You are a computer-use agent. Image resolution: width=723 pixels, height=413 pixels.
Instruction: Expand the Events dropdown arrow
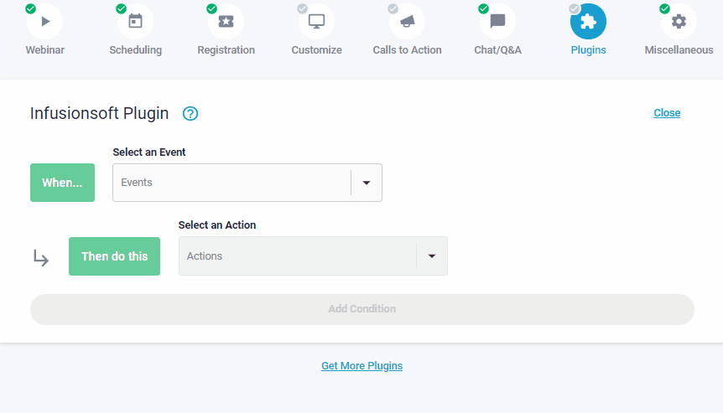point(367,183)
